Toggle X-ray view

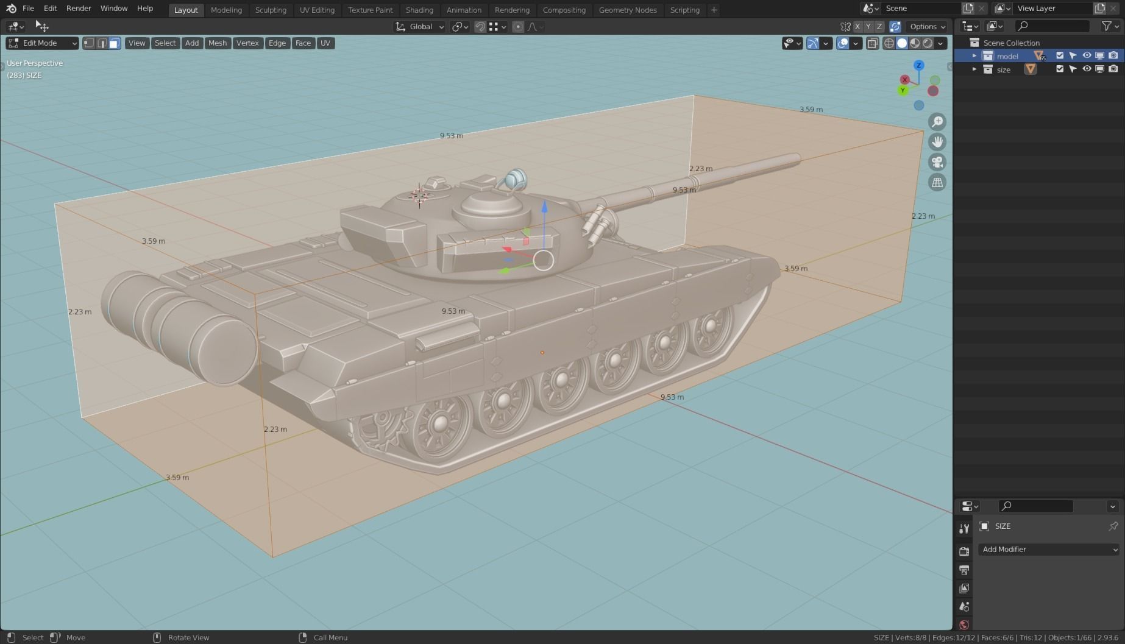pos(873,43)
